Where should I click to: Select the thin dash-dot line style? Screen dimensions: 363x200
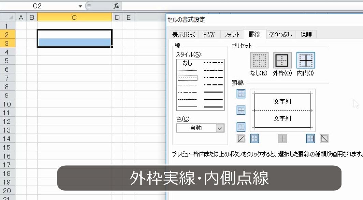(188, 92)
